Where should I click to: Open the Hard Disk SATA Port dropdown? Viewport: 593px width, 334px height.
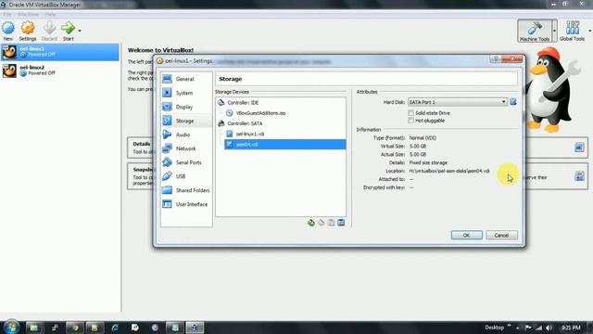coord(457,102)
